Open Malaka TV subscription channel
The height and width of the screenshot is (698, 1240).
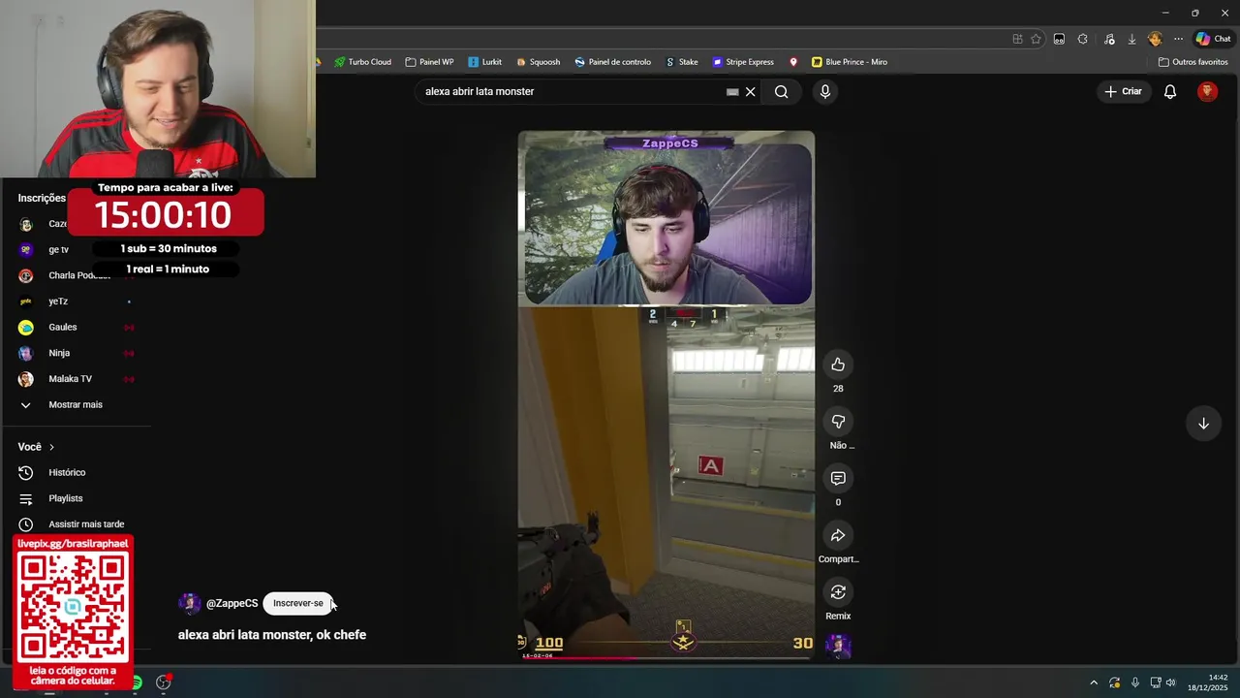pyautogui.click(x=70, y=379)
